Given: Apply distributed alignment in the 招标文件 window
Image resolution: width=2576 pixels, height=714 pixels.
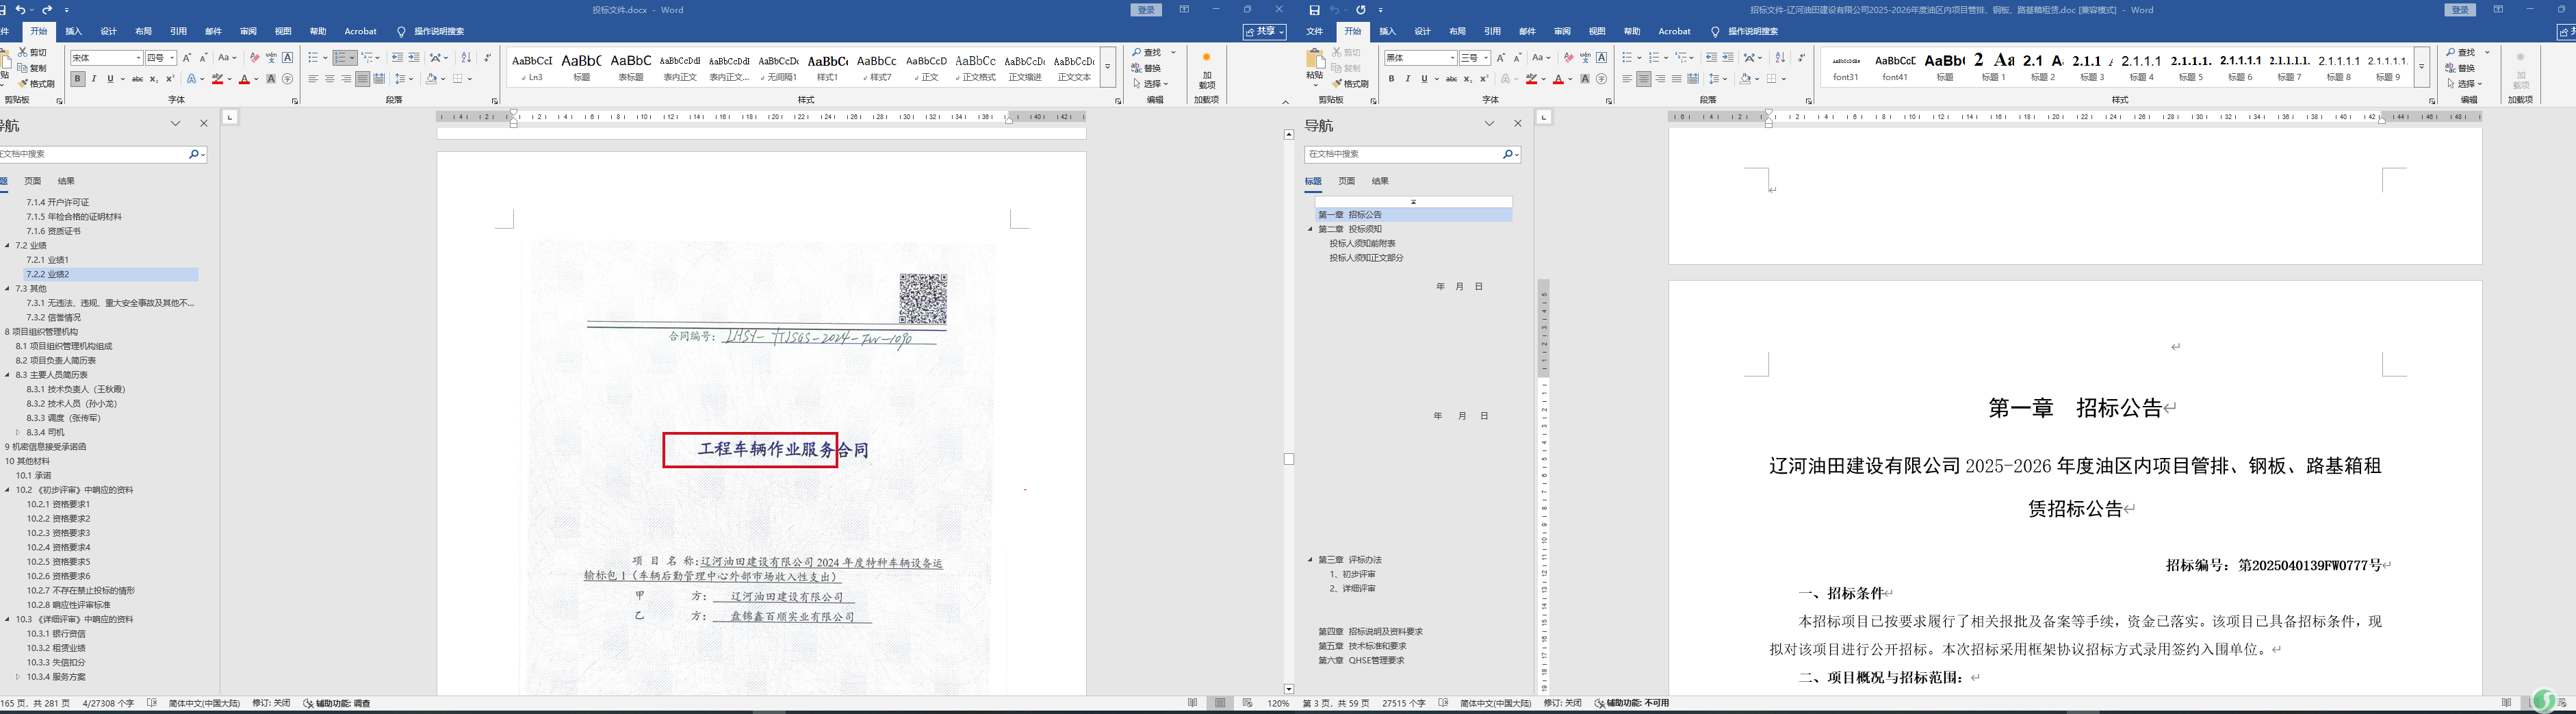Looking at the screenshot, I should pos(1693,79).
